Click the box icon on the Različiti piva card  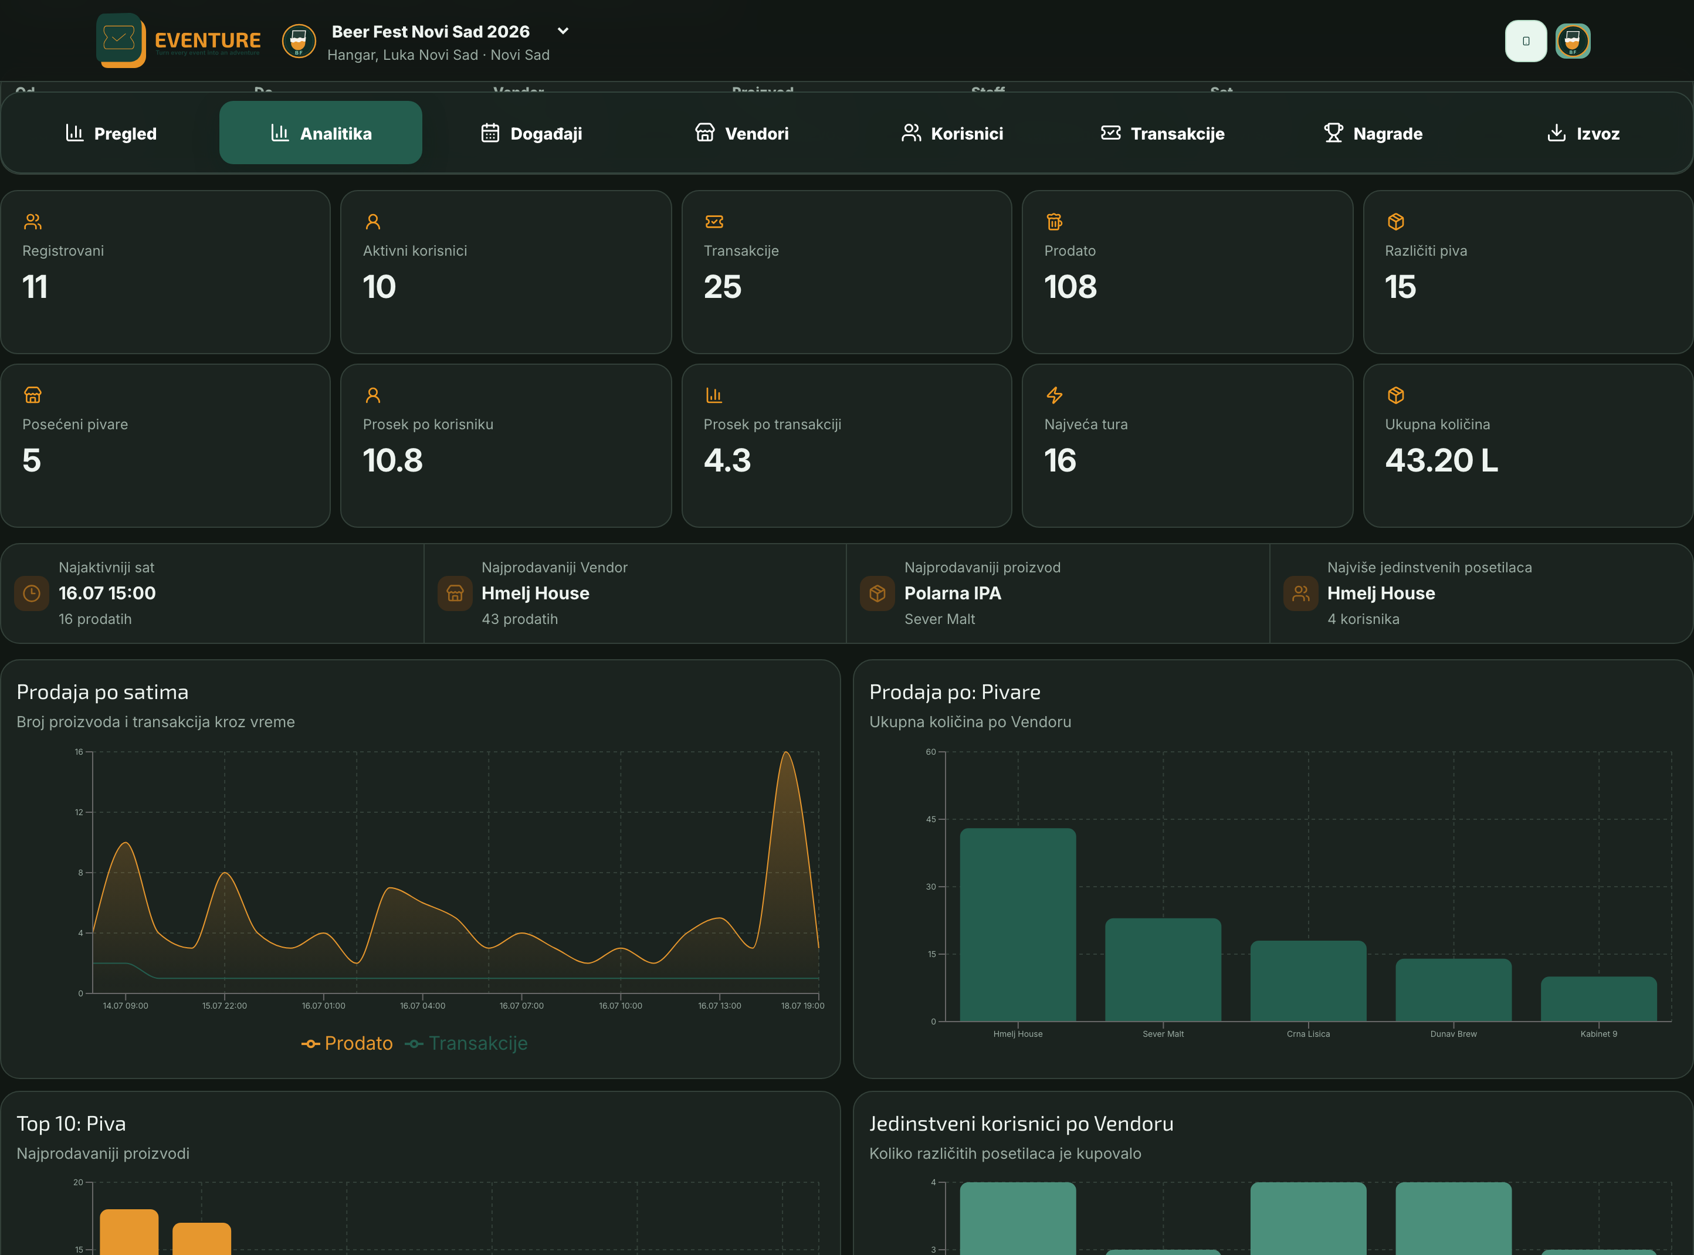(x=1395, y=222)
